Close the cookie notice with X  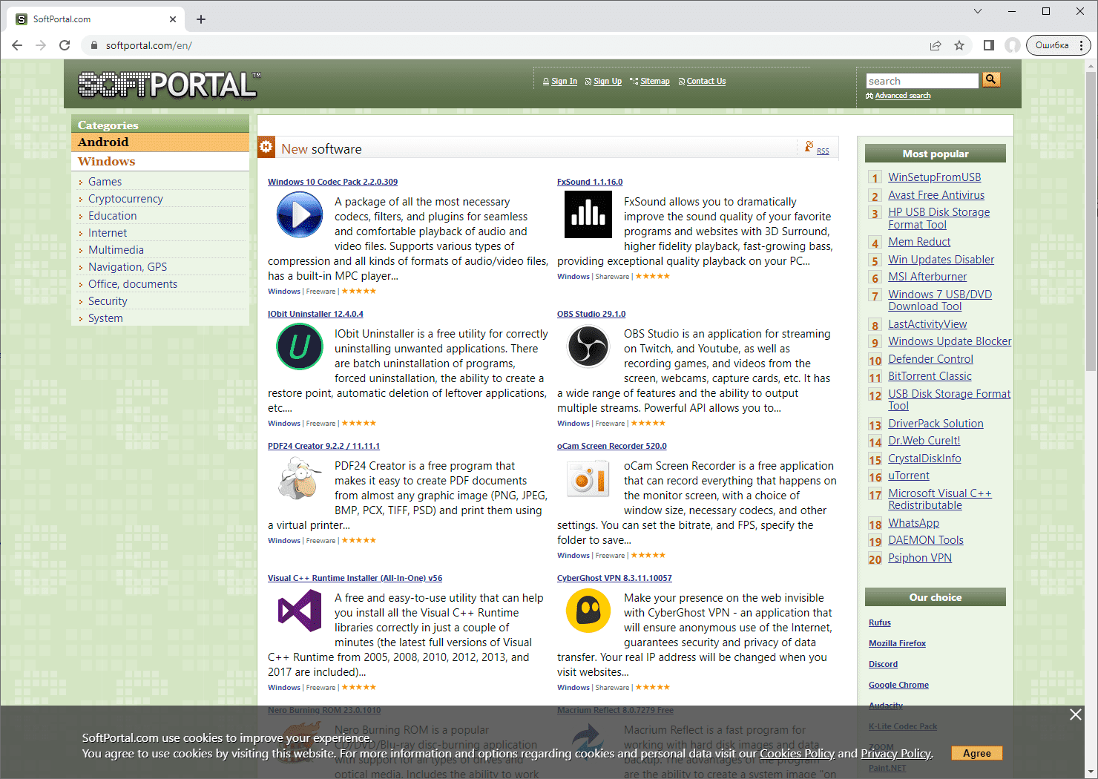(x=1076, y=714)
